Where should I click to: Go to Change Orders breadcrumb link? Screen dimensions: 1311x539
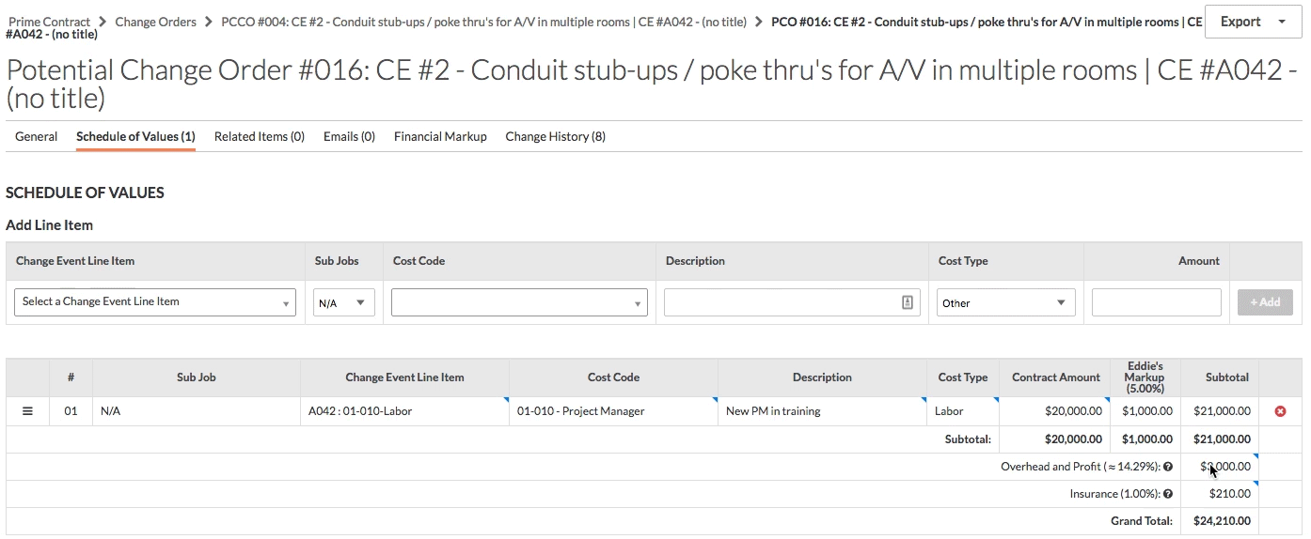[x=156, y=22]
